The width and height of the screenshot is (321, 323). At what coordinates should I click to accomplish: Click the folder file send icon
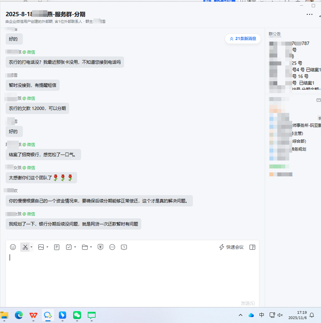click(85, 247)
